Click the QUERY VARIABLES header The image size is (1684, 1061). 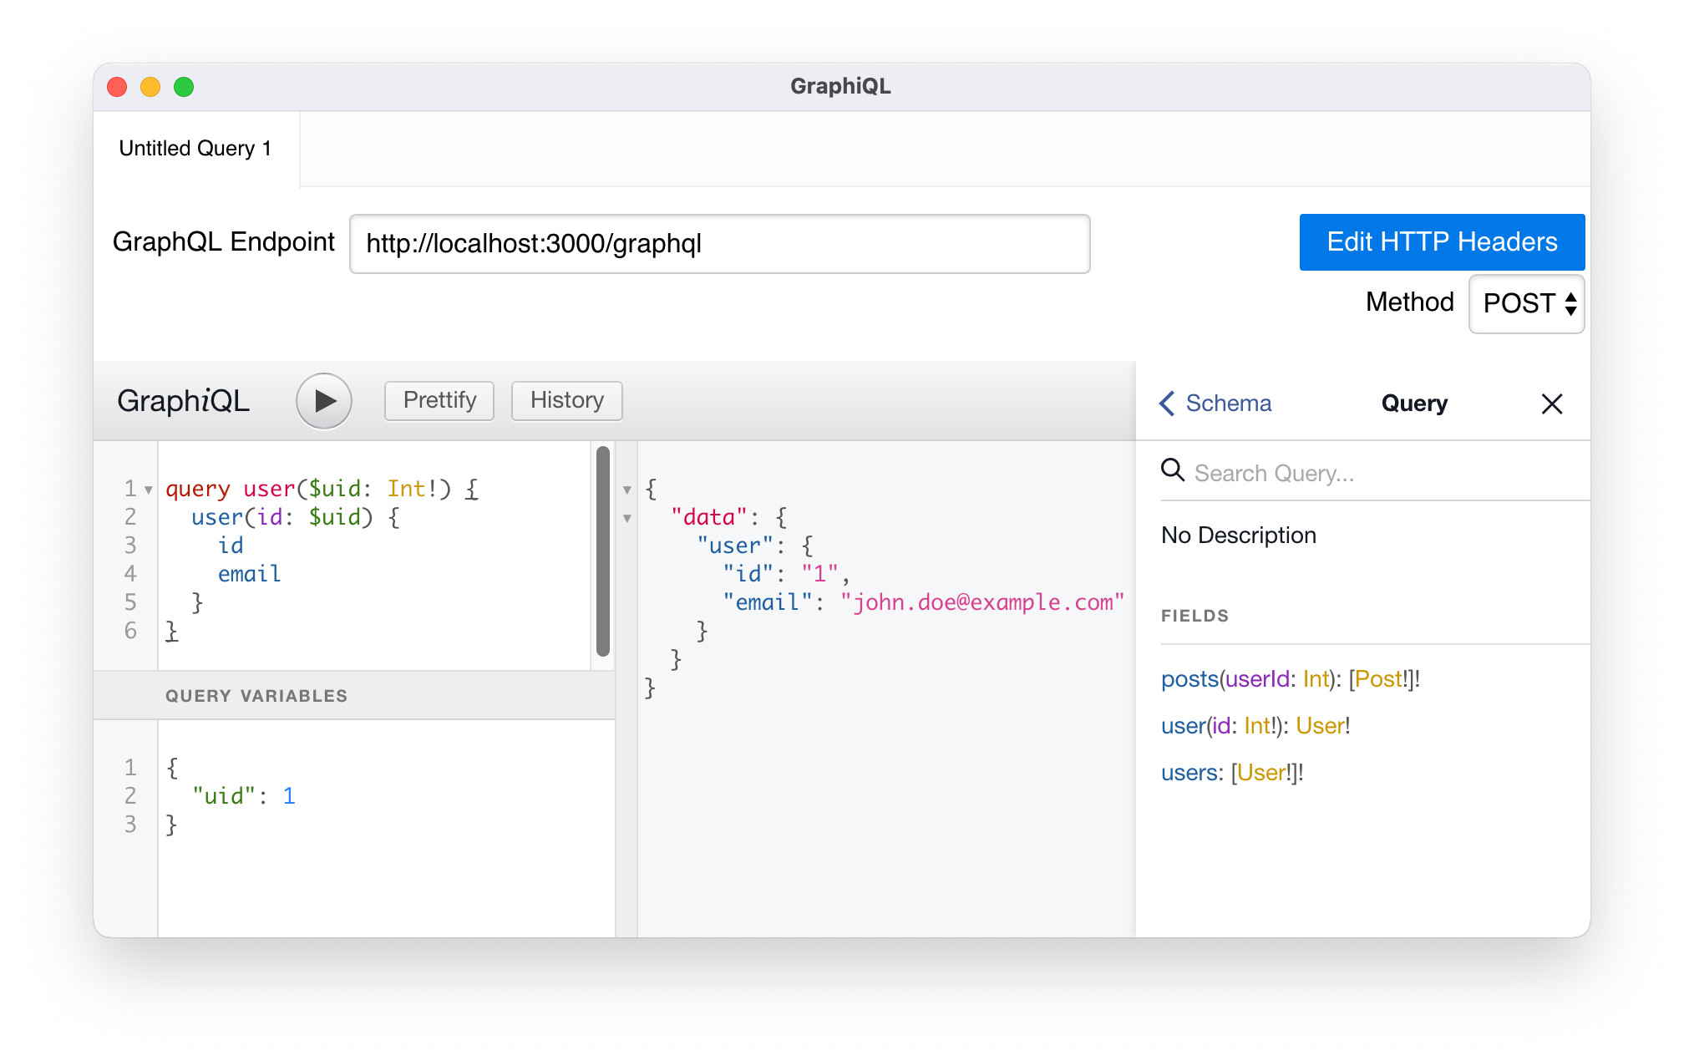point(354,696)
